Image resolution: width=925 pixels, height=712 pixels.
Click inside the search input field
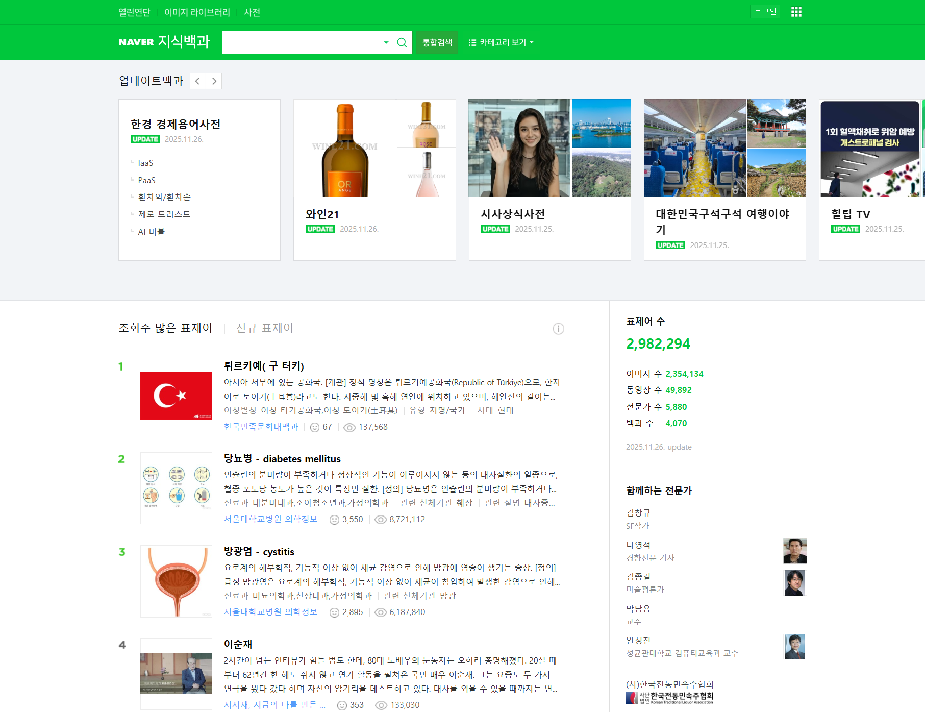pos(301,42)
